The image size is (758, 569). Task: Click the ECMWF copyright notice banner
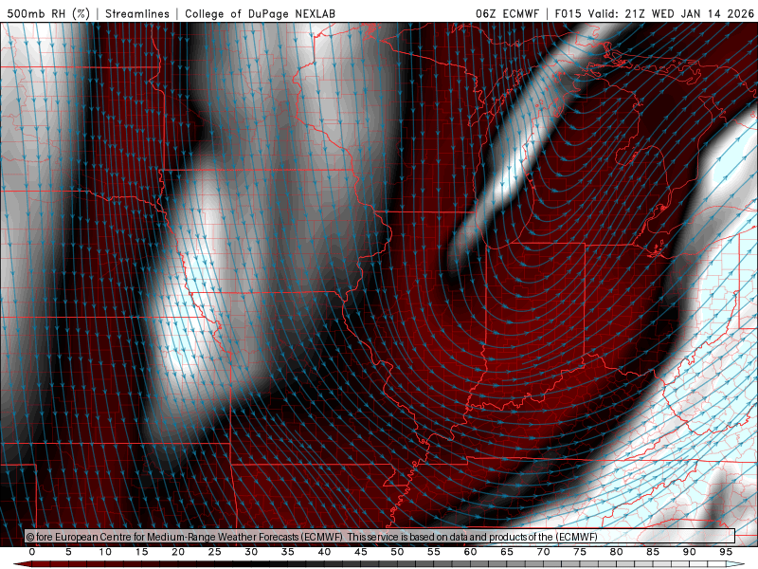click(380, 537)
